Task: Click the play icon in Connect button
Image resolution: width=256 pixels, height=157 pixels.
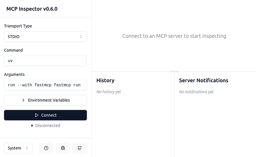Action: point(37,115)
